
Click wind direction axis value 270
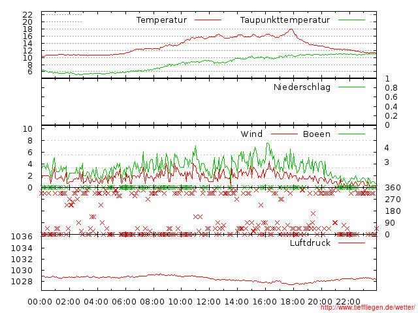393,200
